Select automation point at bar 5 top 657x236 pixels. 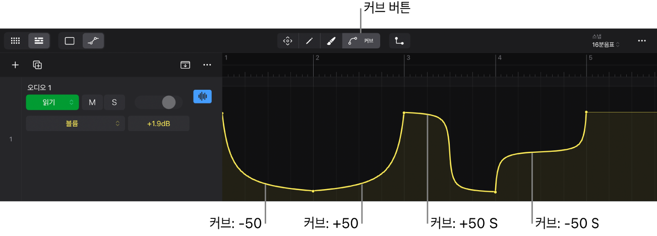click(586, 112)
